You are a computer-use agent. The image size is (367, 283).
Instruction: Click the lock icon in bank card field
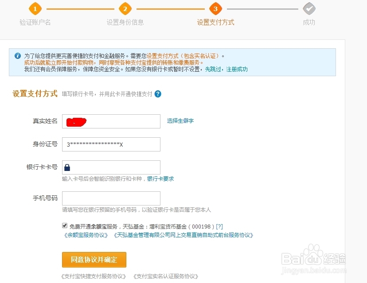pyautogui.click(x=67, y=167)
